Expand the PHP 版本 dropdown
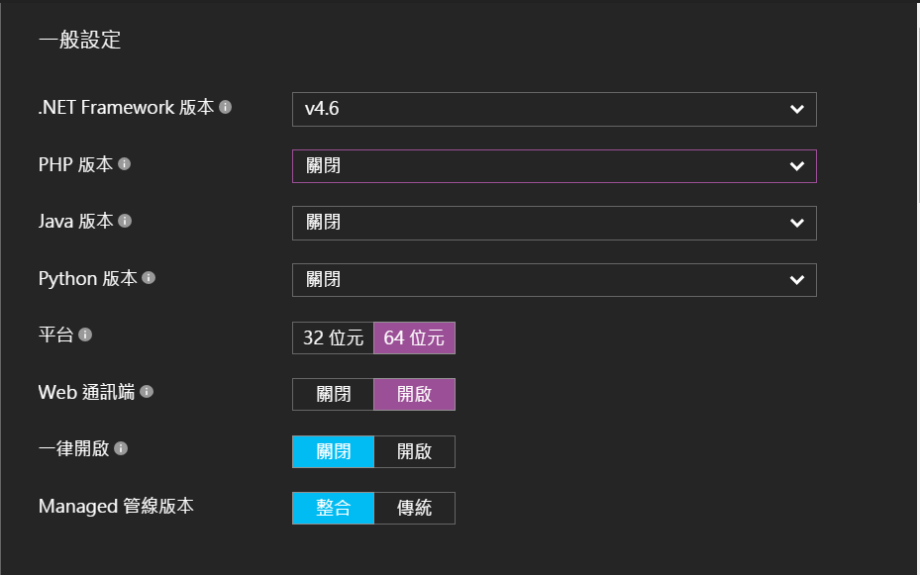This screenshot has width=920, height=575. (554, 166)
